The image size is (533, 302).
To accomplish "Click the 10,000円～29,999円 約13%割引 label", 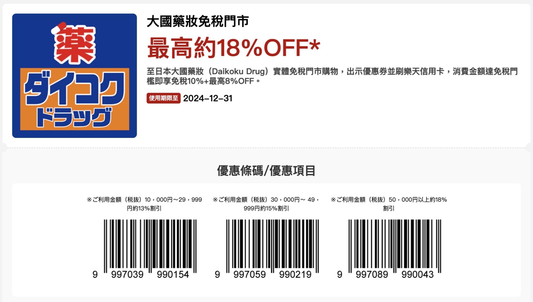I will [144, 204].
